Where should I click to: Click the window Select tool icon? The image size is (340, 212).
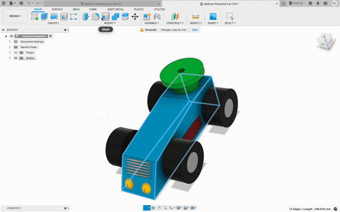tap(229, 16)
